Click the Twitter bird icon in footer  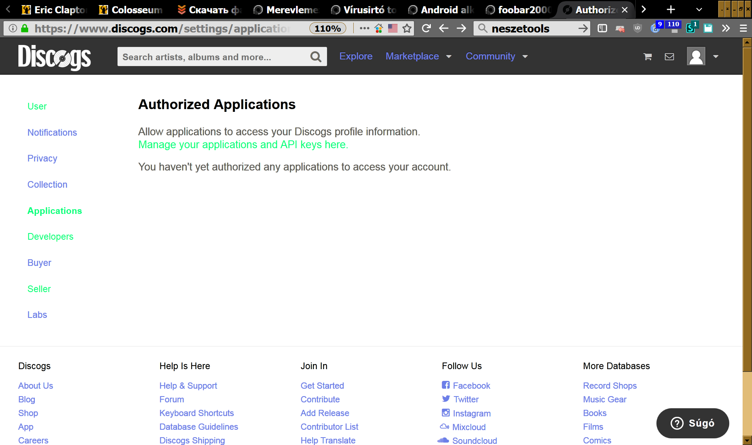click(446, 399)
